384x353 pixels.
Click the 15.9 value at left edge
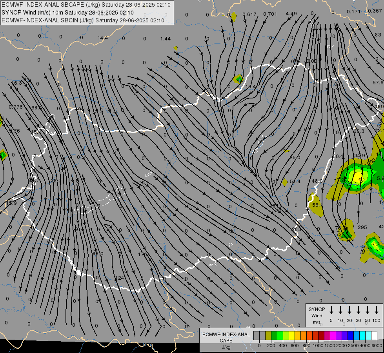click(x=11, y=203)
